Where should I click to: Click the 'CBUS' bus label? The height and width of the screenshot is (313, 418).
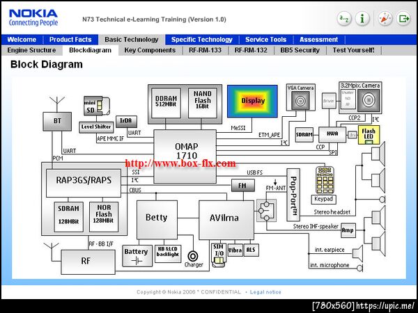135,191
